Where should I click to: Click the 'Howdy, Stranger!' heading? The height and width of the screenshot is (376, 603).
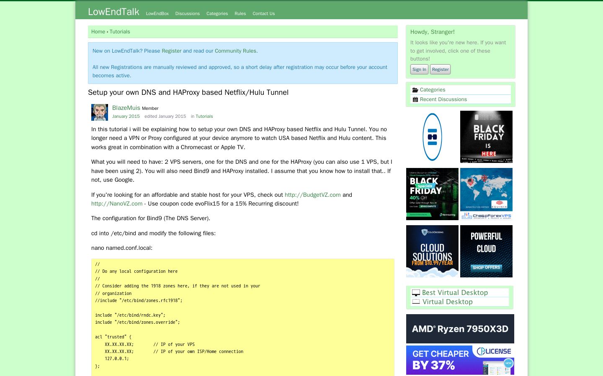click(x=432, y=32)
